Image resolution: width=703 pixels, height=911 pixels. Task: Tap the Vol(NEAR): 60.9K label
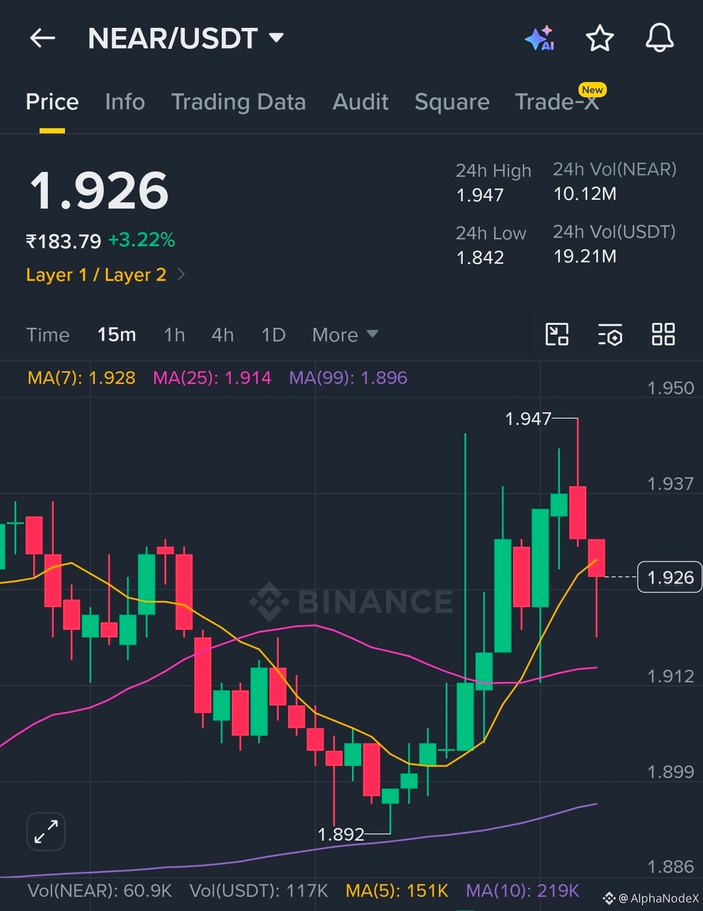click(100, 890)
